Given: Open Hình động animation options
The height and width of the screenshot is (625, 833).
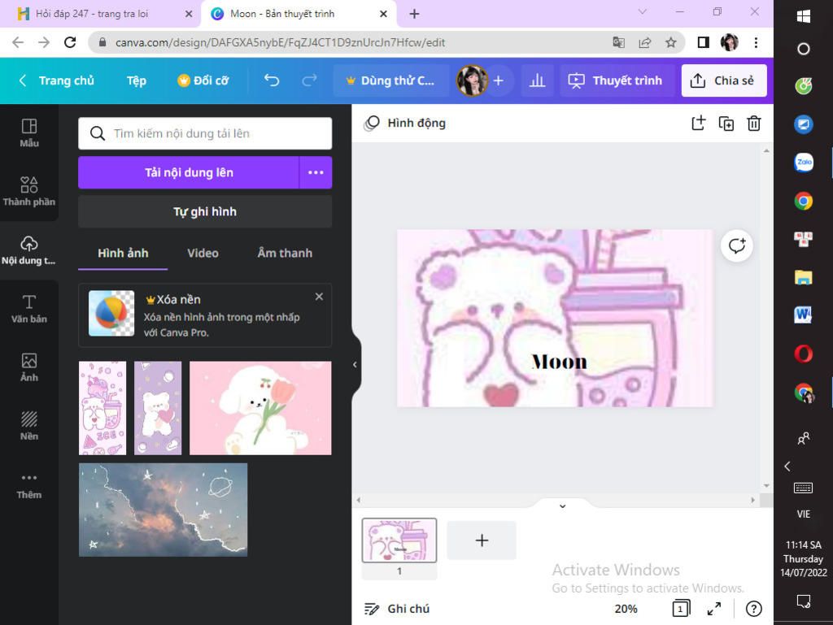Looking at the screenshot, I should click(405, 123).
